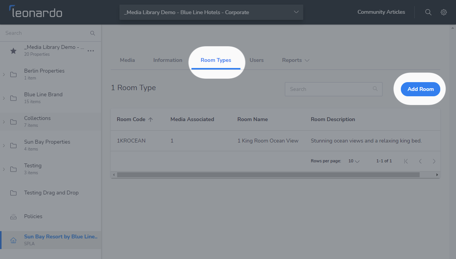Click the Berlin Properties label
This screenshot has width=456, height=259.
pos(44,71)
